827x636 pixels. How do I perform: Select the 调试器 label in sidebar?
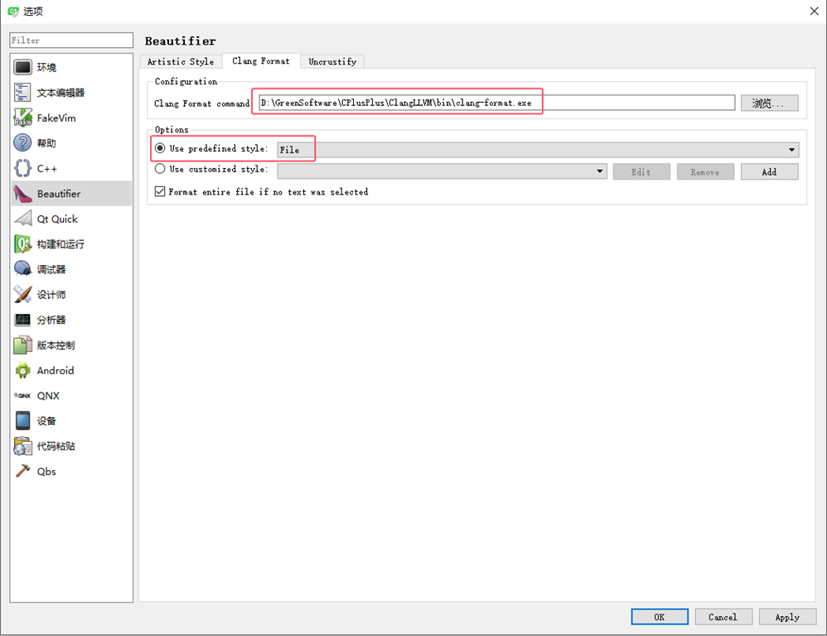point(51,269)
